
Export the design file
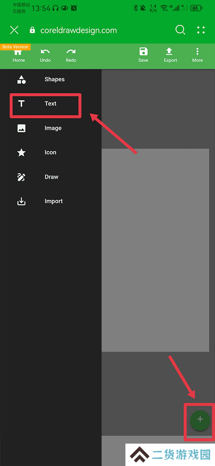pos(170,55)
